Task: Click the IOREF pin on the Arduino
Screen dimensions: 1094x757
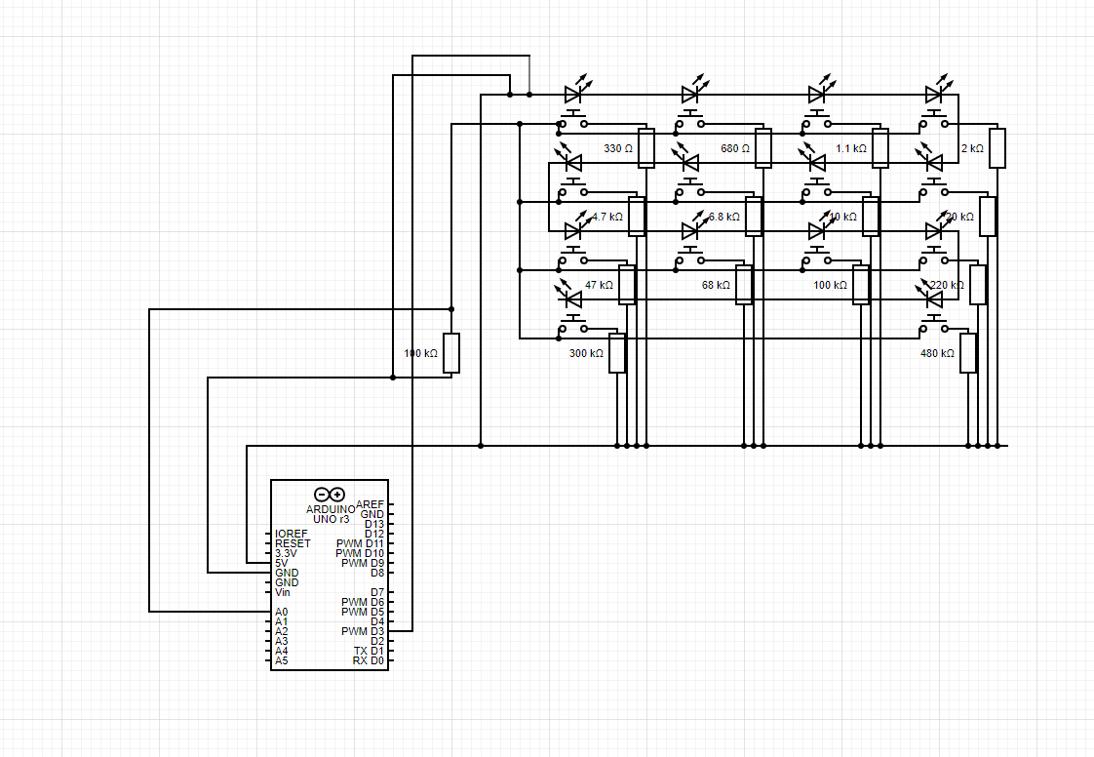Action: [291, 534]
